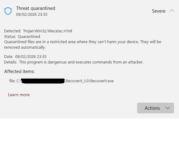Select the Threat quarantined heading
The width and height of the screenshot is (179, 147).
[36, 8]
